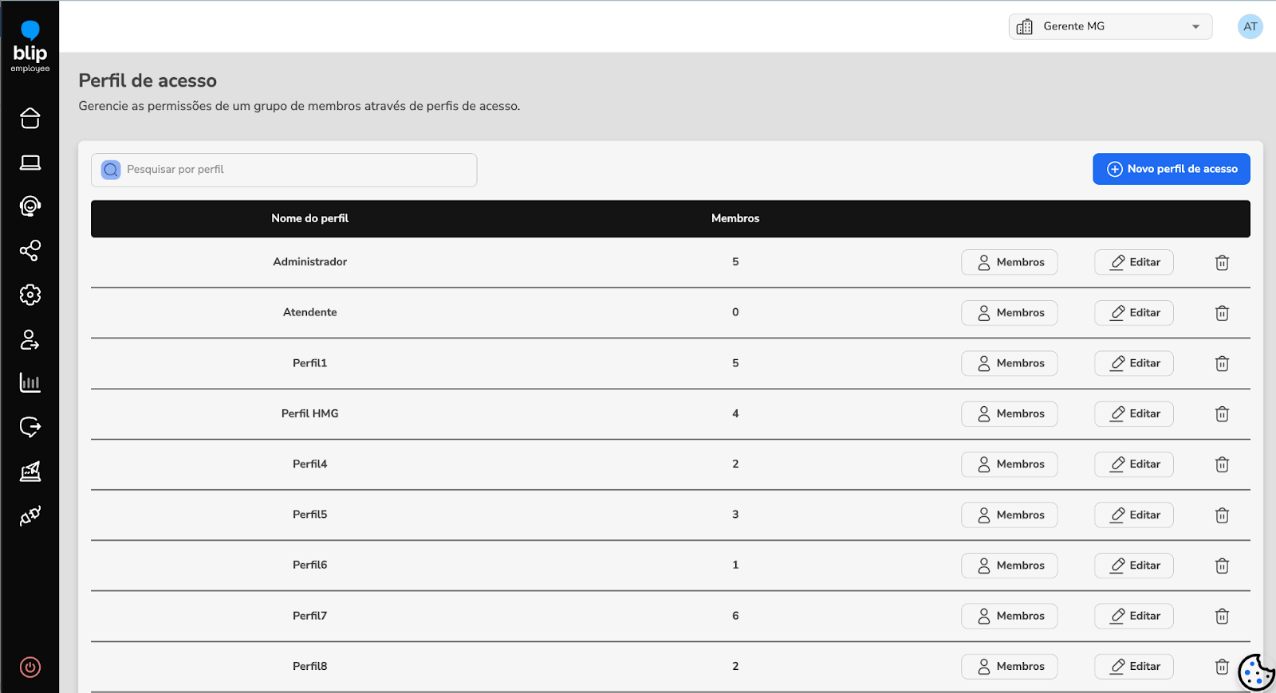Open the headset support icon in sidebar
The width and height of the screenshot is (1276, 693).
[30, 206]
